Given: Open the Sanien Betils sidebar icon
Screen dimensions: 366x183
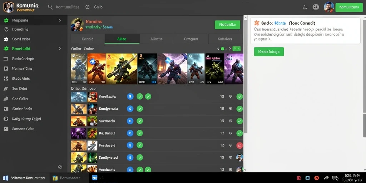Looking at the screenshot, I should [x=6, y=109].
